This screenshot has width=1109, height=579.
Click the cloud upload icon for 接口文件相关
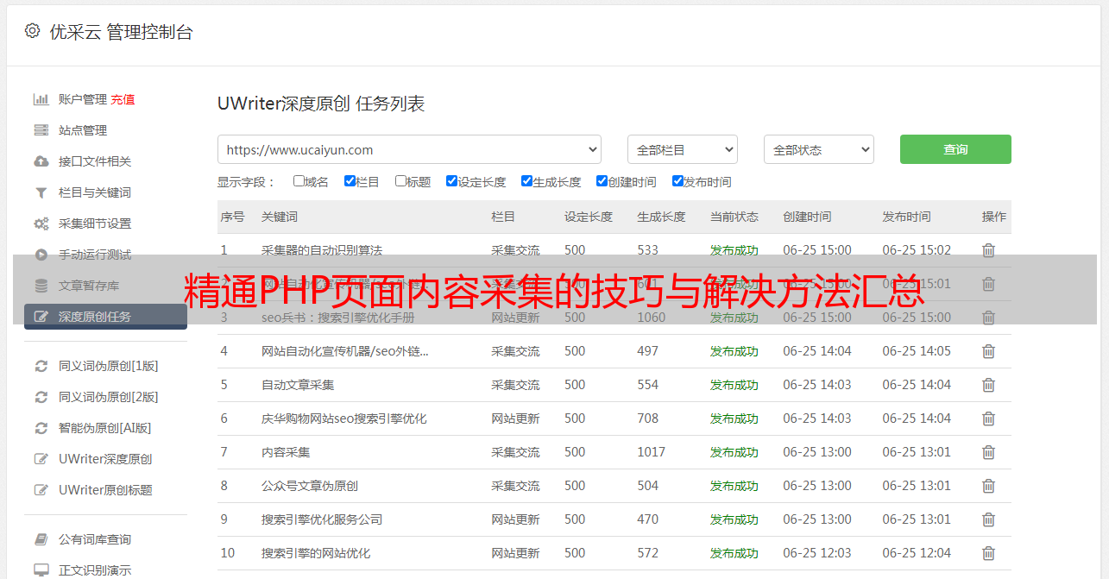coord(41,161)
